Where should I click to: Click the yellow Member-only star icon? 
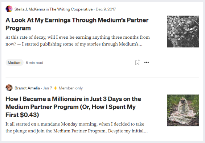(x=56, y=88)
